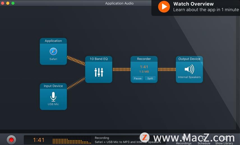240x145 pixels.
Task: Open the Recordings panel
Action: click(x=184, y=141)
